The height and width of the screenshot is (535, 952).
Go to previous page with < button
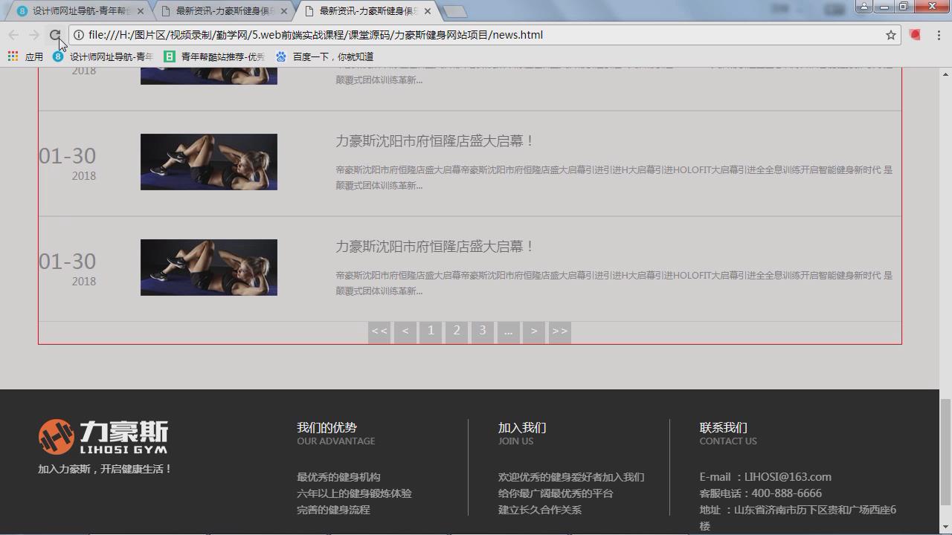point(405,331)
